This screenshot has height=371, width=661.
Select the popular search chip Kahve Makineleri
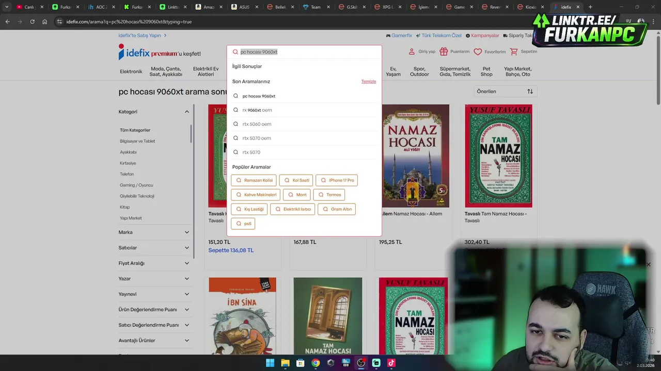click(256, 195)
